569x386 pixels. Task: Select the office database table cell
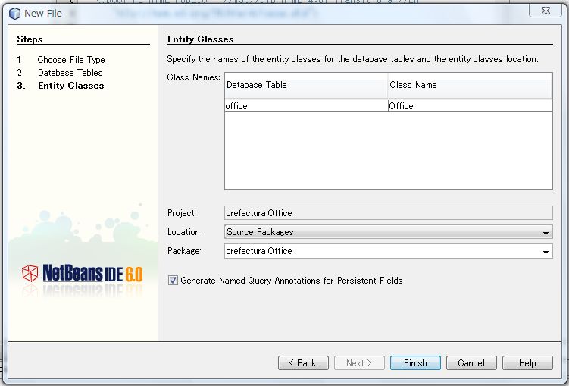pyautogui.click(x=305, y=106)
